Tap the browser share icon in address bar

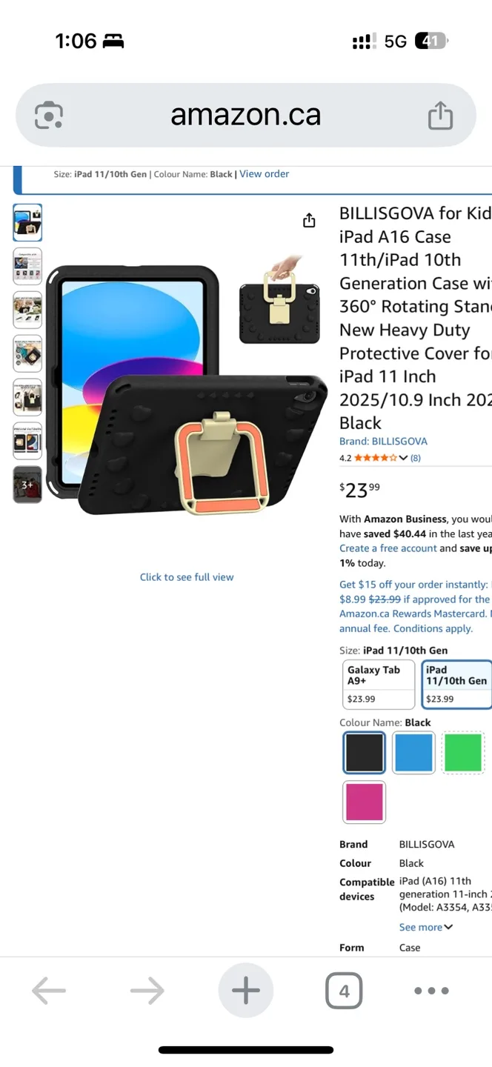440,115
